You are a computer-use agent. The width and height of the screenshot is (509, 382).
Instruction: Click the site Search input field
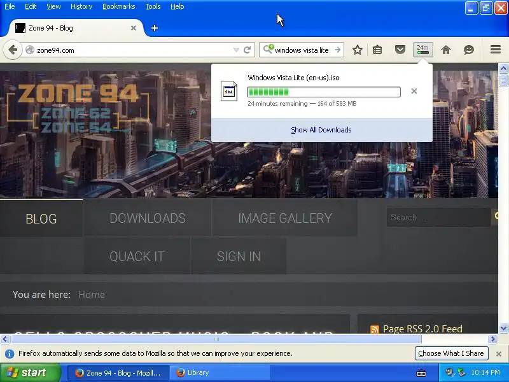[438, 217]
